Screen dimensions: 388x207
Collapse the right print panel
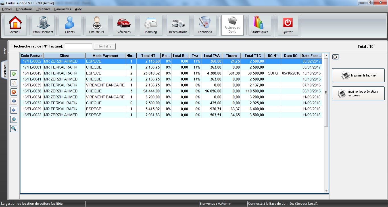[335, 57]
